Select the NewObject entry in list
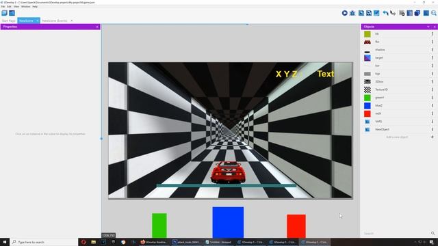This screenshot has width=438, height=246. [x=399, y=129]
